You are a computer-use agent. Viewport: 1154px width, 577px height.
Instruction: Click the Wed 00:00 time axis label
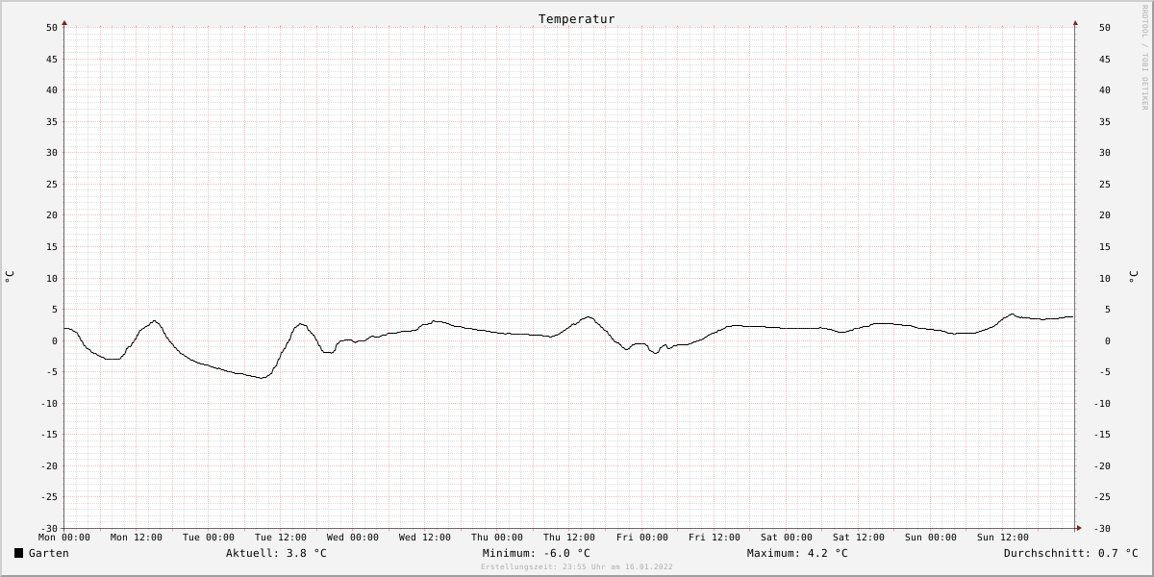pyautogui.click(x=353, y=538)
